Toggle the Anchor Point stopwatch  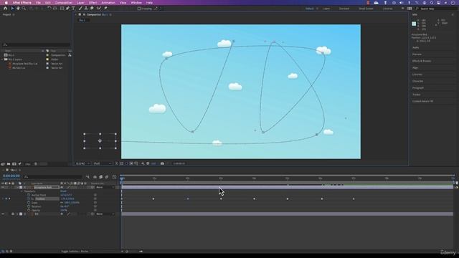[29, 195]
